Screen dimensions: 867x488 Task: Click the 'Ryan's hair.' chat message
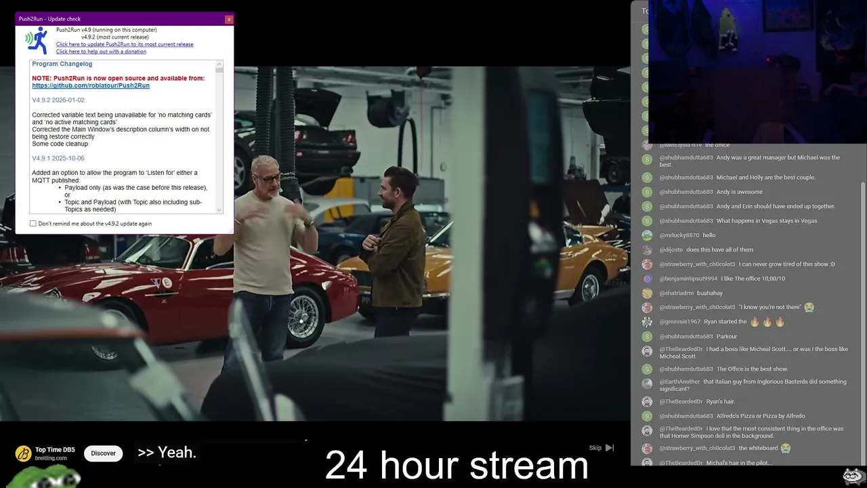(x=721, y=402)
